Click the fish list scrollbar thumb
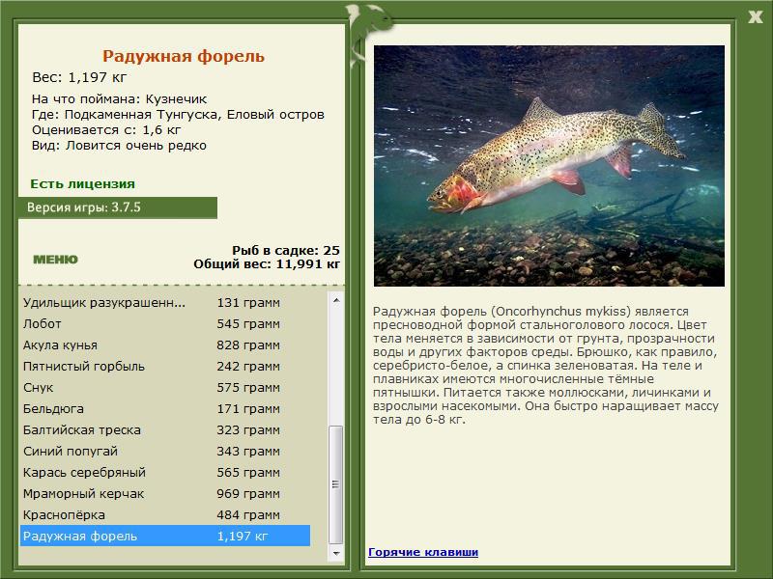773x579 pixels. click(x=335, y=484)
